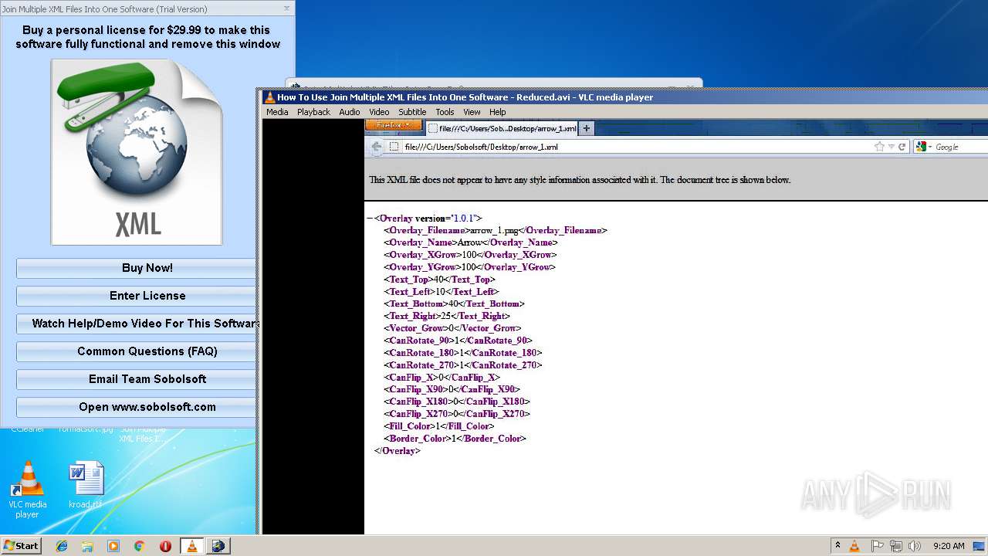Click the Overlay_Filename arrow_1.png line

[x=495, y=230]
